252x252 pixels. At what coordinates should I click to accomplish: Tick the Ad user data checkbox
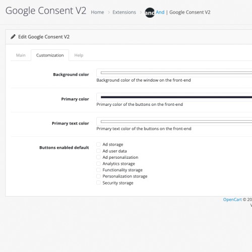point(98,151)
